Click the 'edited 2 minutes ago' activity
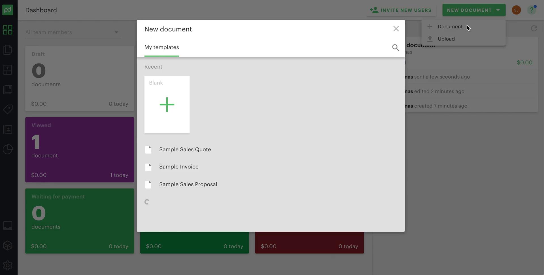Screen dimensions: 544x275 (x=439, y=91)
